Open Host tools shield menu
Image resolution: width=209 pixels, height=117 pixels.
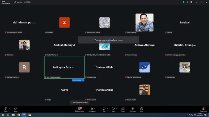pyautogui.click(x=133, y=109)
